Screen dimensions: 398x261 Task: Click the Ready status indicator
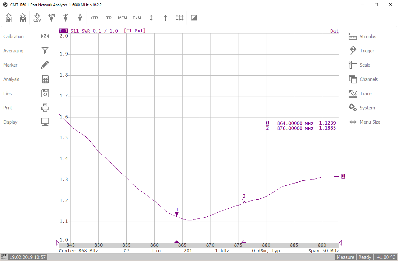click(x=365, y=257)
